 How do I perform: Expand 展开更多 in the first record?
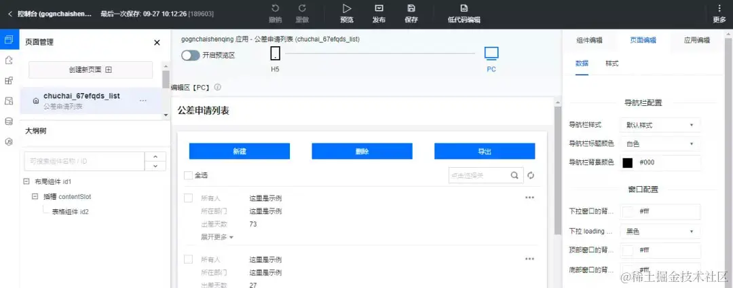[x=217, y=237]
